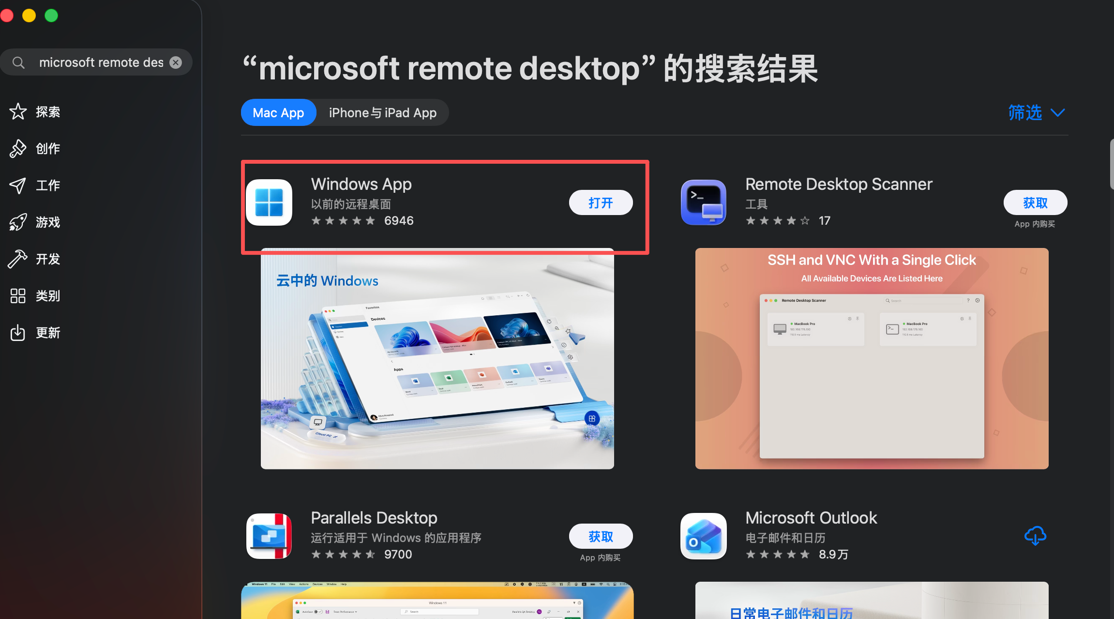1114x619 pixels.
Task: Click the Remote Desktop Scanner app icon
Action: click(x=704, y=202)
